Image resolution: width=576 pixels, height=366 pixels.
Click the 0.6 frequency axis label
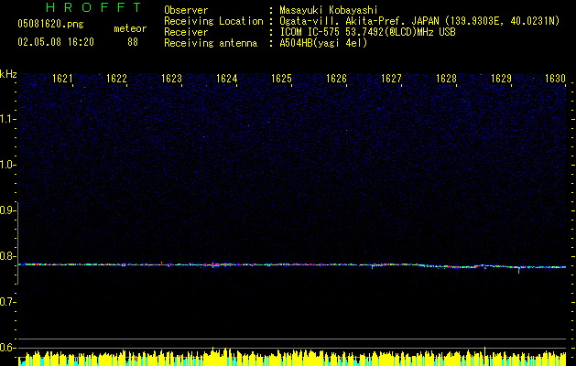coord(8,348)
